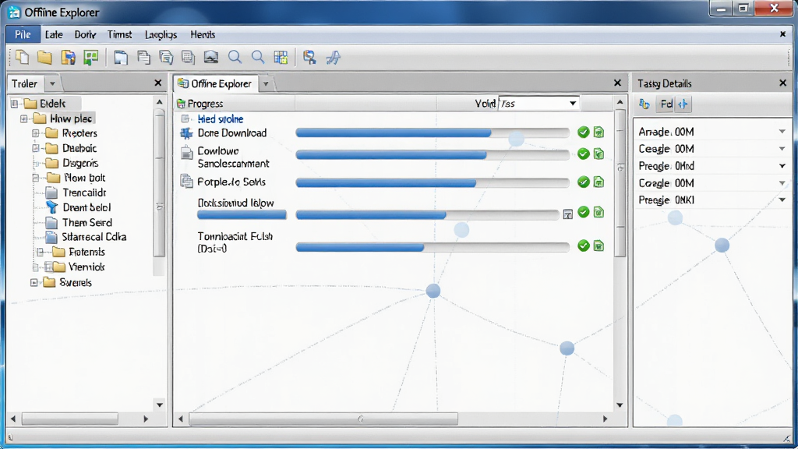
Task: Click the green check on Cowlowo row
Action: coord(583,154)
